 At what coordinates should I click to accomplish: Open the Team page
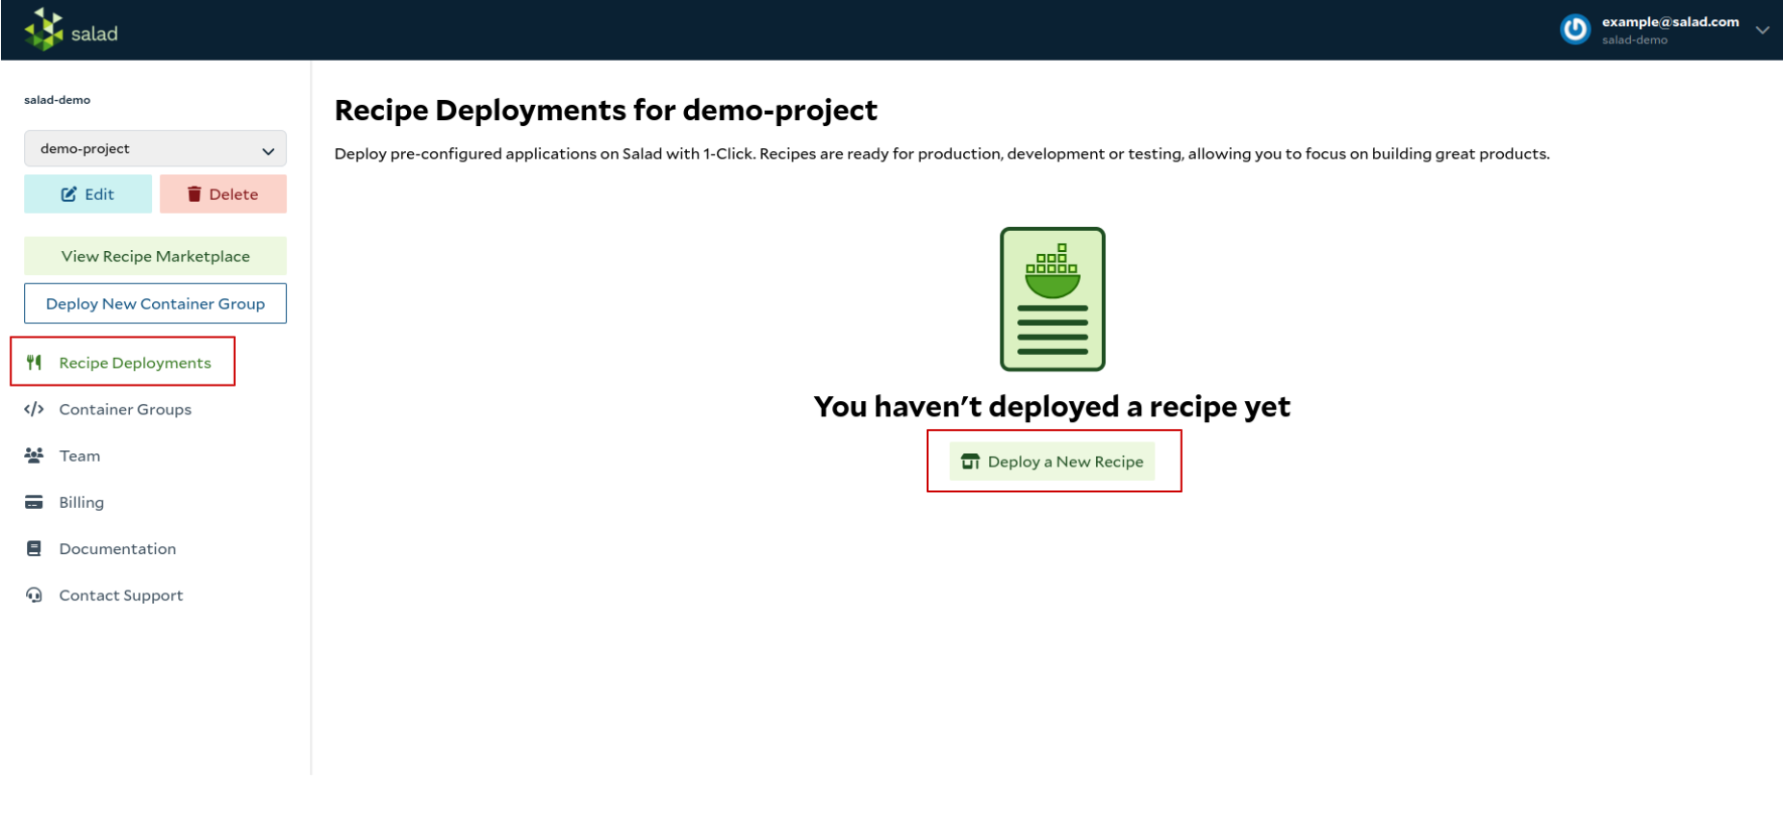pyautogui.click(x=80, y=456)
